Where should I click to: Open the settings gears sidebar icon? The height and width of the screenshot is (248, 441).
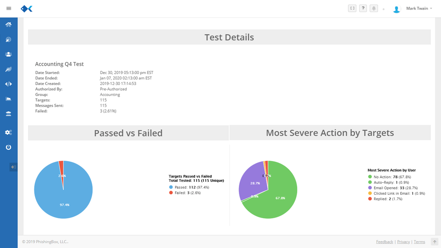coord(8,132)
